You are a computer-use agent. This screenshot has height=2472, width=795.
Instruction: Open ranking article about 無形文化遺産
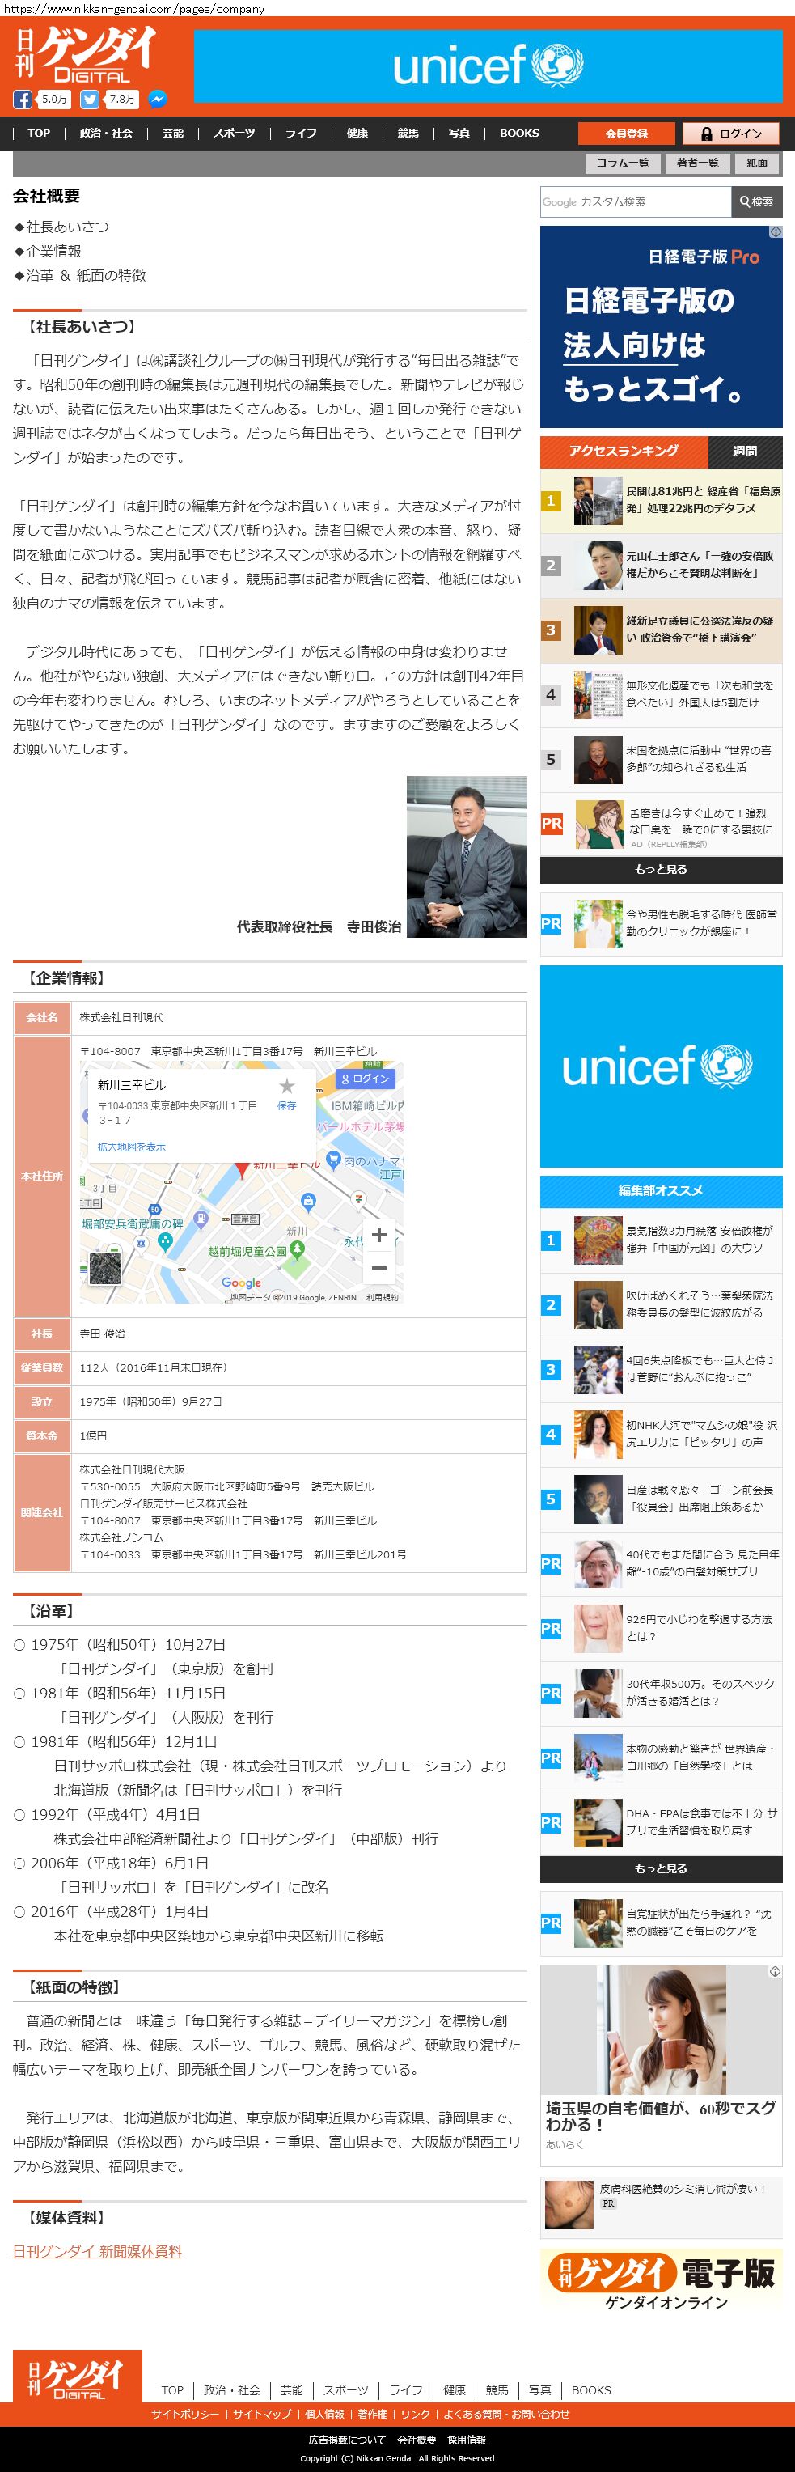pyautogui.click(x=661, y=693)
